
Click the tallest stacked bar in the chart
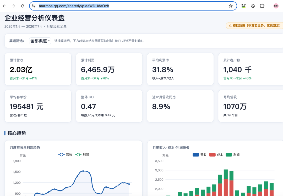point(226,183)
